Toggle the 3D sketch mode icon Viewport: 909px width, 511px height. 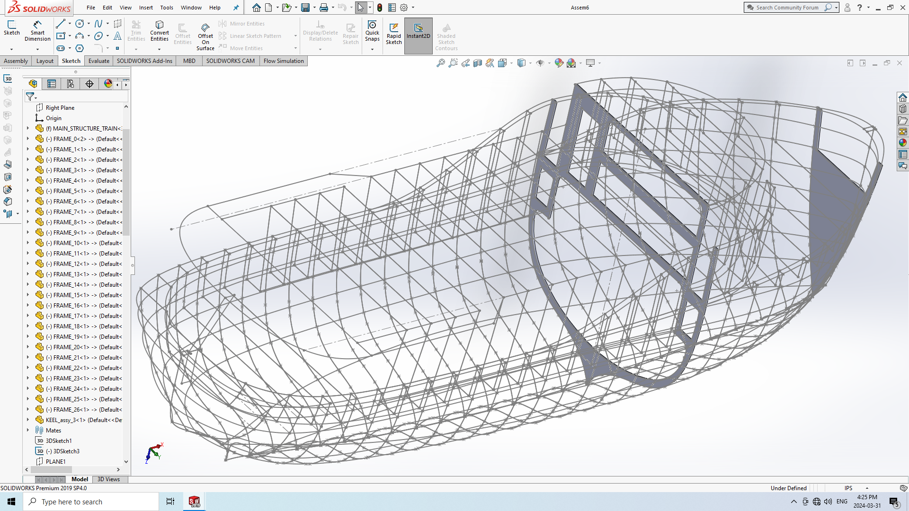coord(8,79)
